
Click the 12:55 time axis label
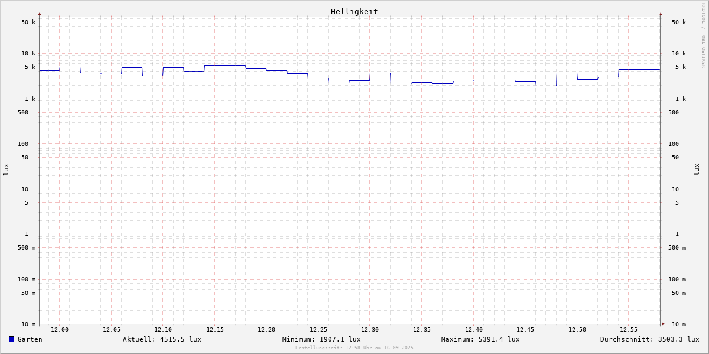coord(629,330)
